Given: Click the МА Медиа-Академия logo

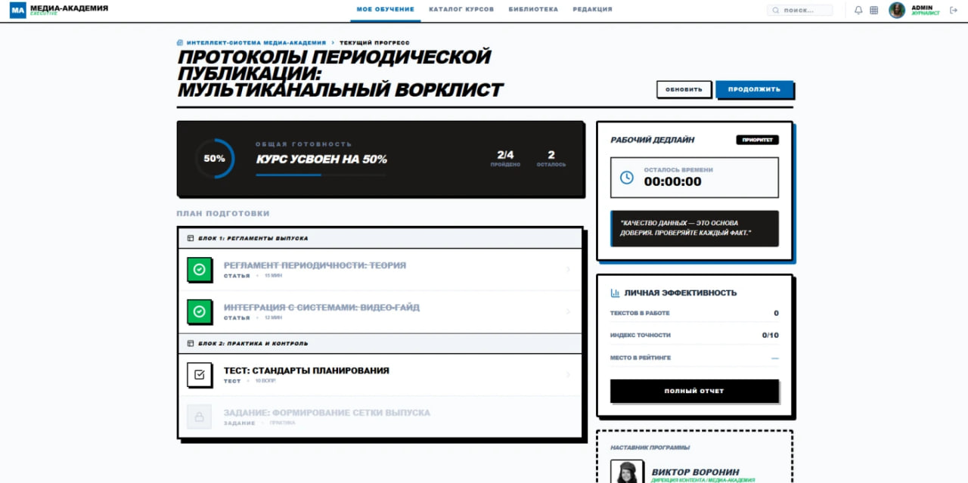Looking at the screenshot, I should tap(59, 10).
